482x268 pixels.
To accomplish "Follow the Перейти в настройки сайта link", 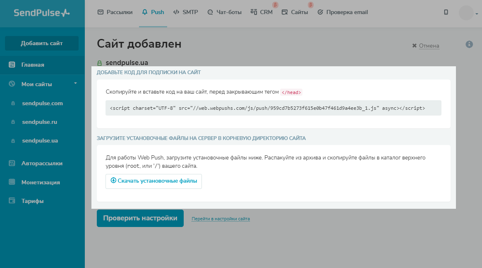I will (x=221, y=219).
